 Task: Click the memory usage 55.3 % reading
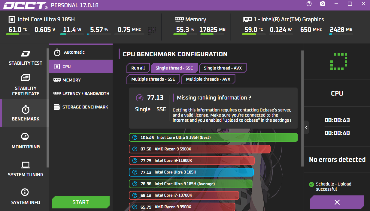(185, 29)
